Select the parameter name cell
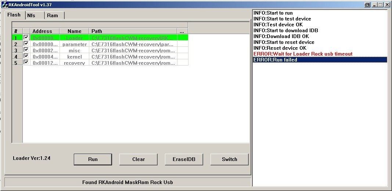The height and width of the screenshot is (191, 392). [x=74, y=44]
